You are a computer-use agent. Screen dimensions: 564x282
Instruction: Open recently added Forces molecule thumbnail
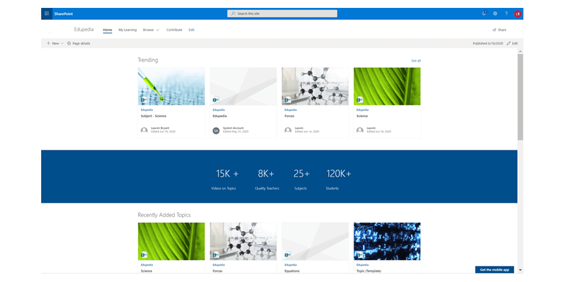pyautogui.click(x=244, y=241)
